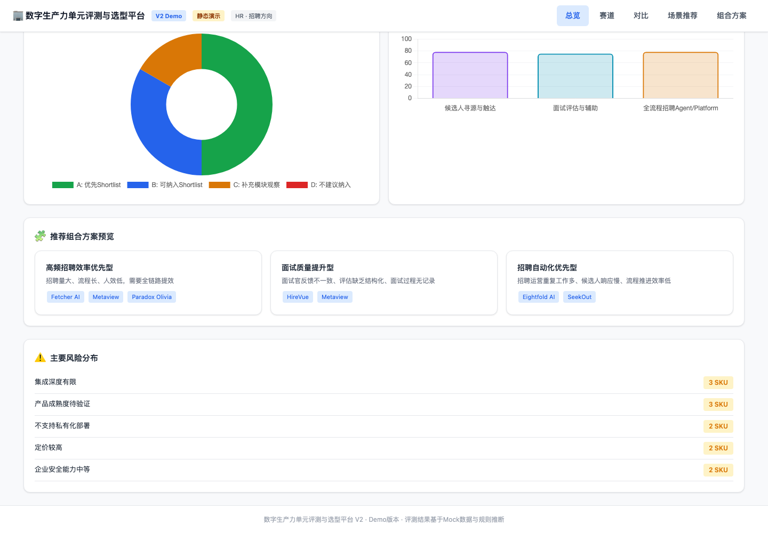Click the warning triangle icon beside 主要风险分布
This screenshot has width=768, height=533.
[40, 358]
